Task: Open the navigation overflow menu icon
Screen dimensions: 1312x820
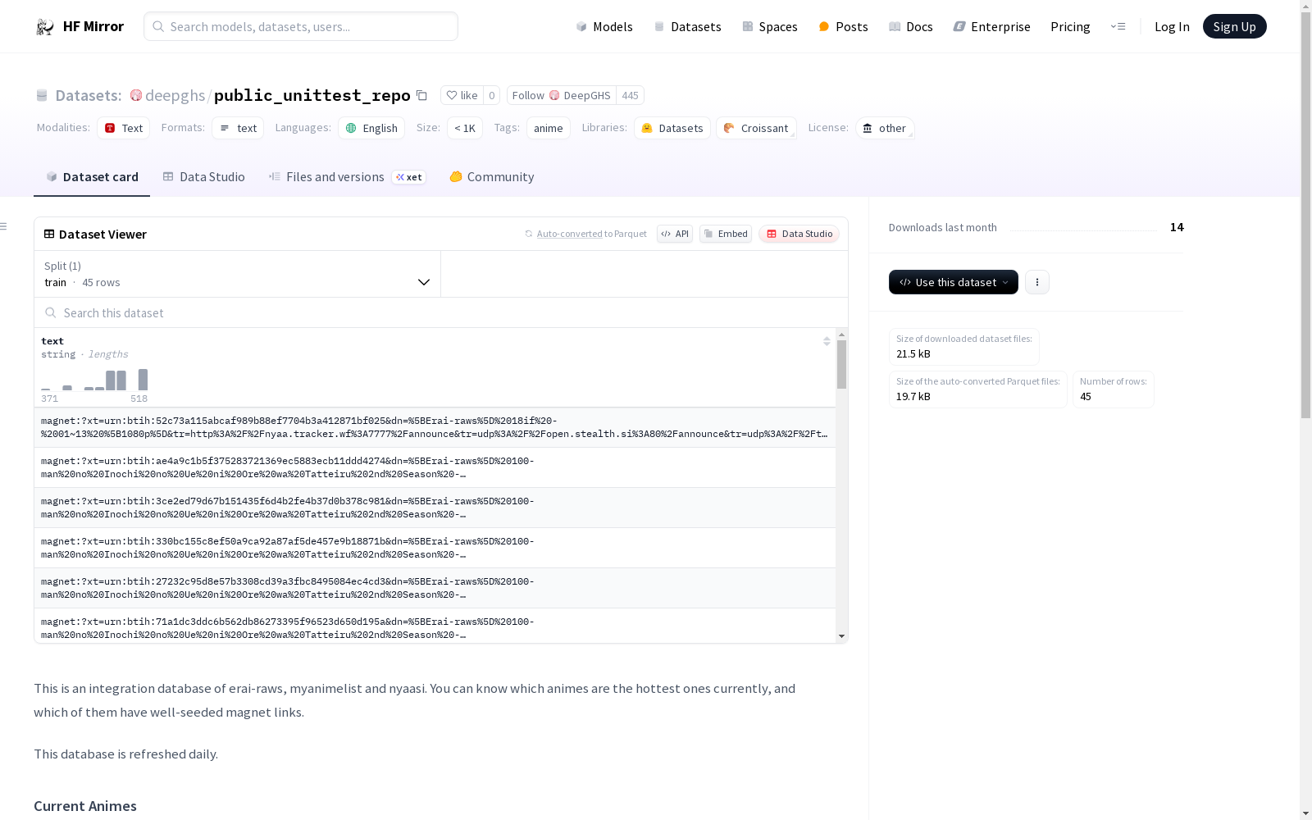Action: (1118, 26)
